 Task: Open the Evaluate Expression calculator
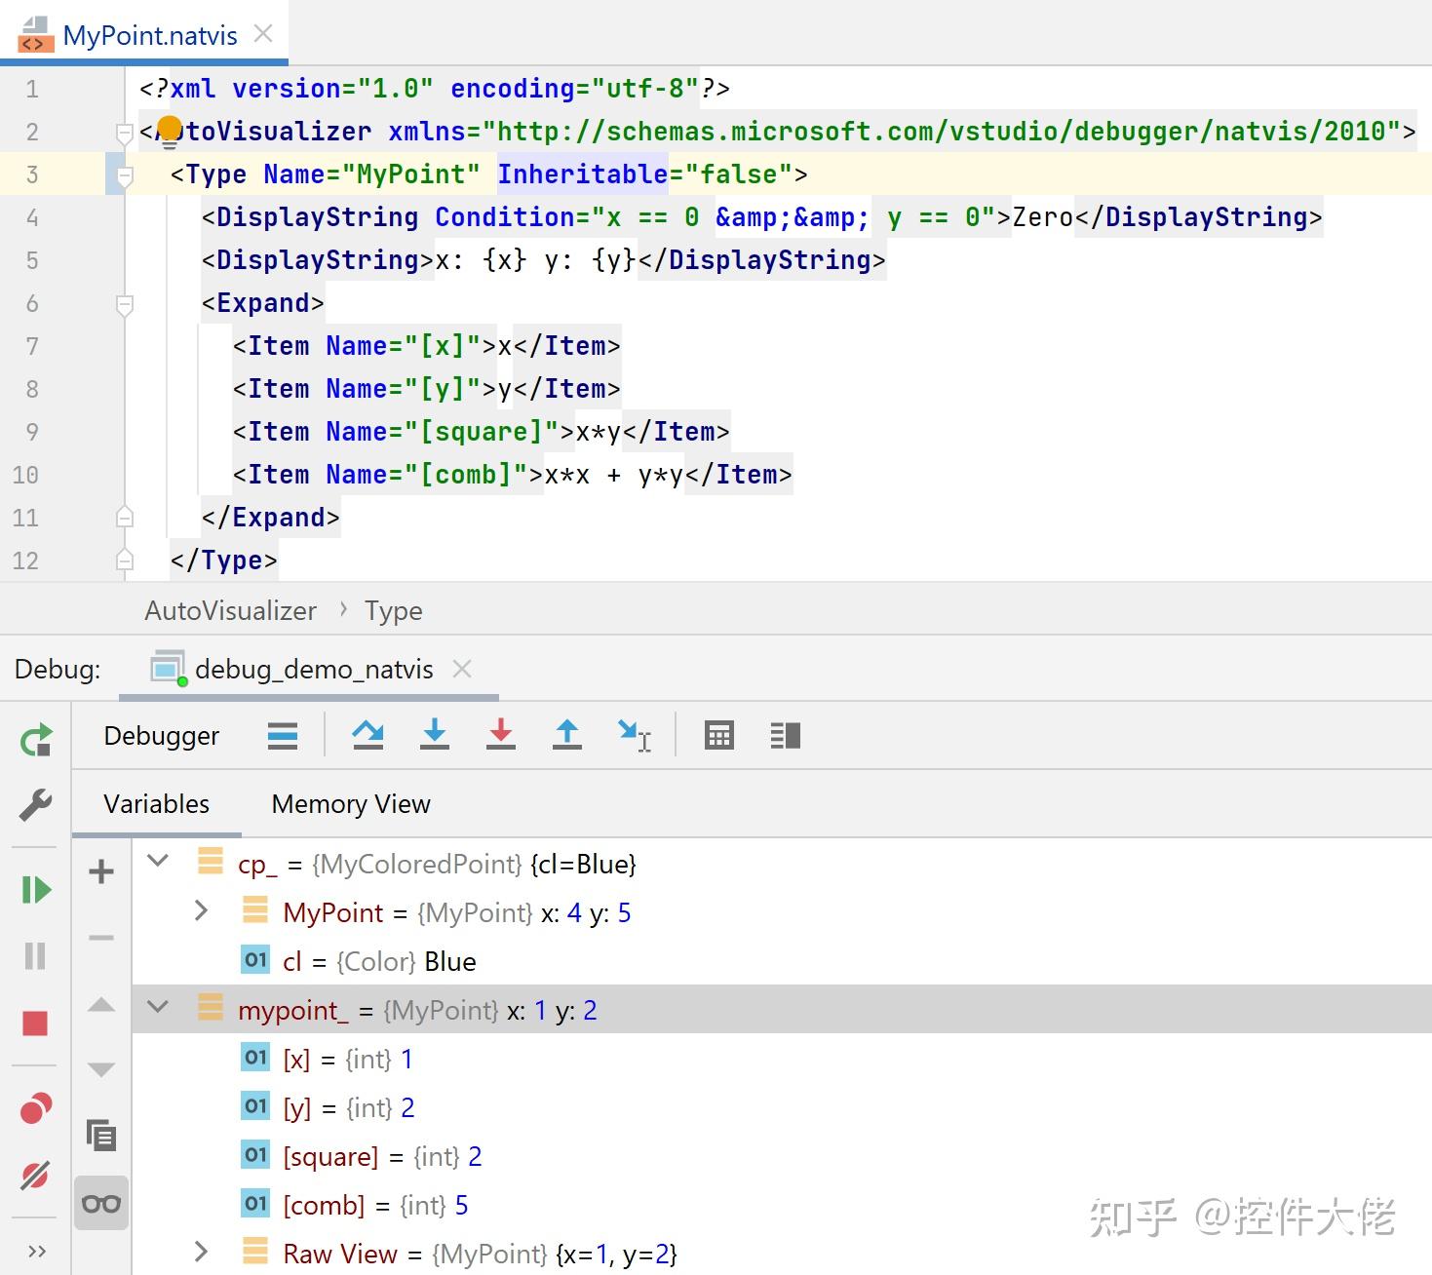718,735
